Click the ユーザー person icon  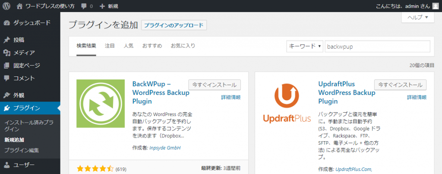[7, 165]
